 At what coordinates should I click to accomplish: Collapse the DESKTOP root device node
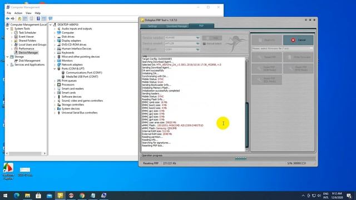pos(51,24)
